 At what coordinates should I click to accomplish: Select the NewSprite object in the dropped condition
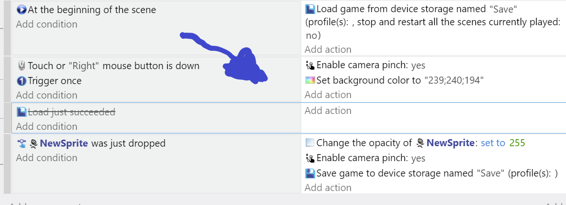point(64,143)
